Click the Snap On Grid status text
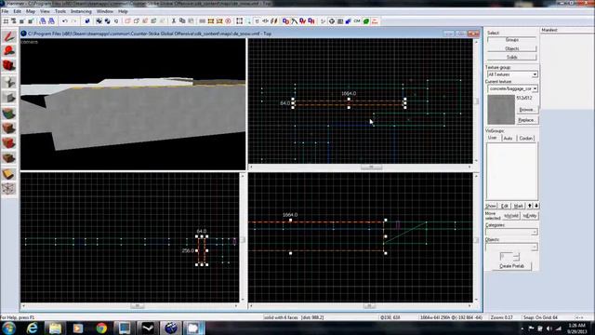Viewport: 595px width, 335px height. pos(539,317)
